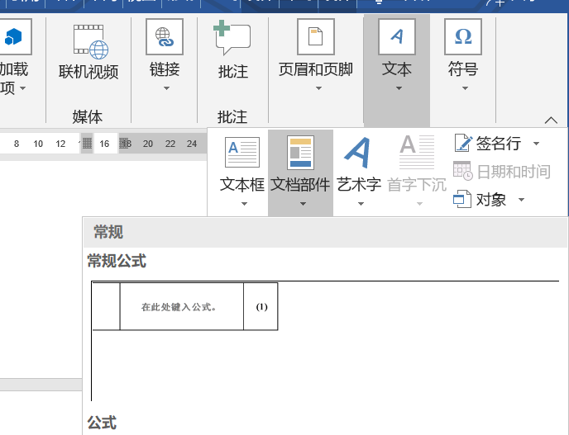Click the 媒体 group label

[87, 117]
